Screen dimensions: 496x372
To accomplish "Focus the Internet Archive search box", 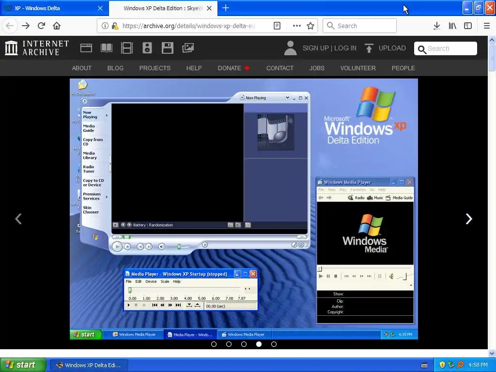I will (446, 48).
